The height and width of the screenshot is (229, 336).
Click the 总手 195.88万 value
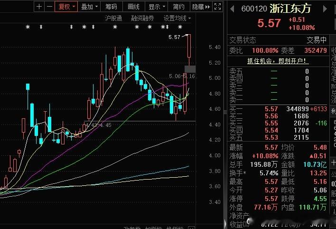tap(264, 164)
